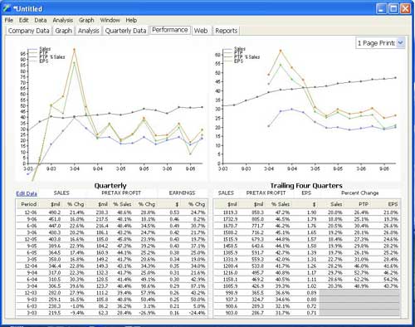
Task: Maximize the Untitled window
Action: [393, 8]
